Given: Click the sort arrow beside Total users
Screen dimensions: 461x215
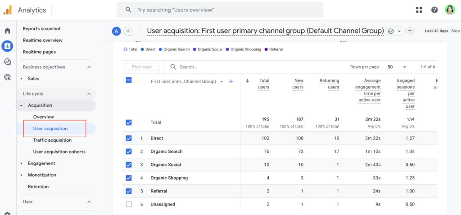Looking at the screenshot, I should [x=247, y=81].
